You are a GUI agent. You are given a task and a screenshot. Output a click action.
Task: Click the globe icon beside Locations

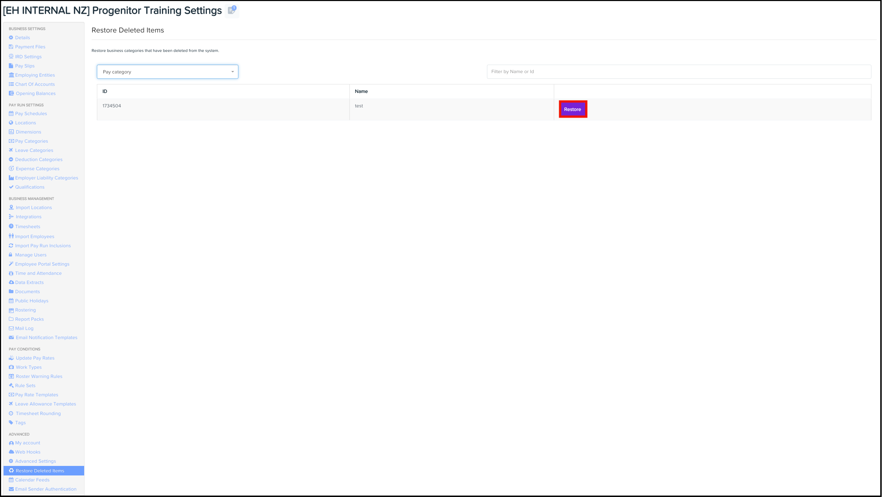[x=11, y=123]
